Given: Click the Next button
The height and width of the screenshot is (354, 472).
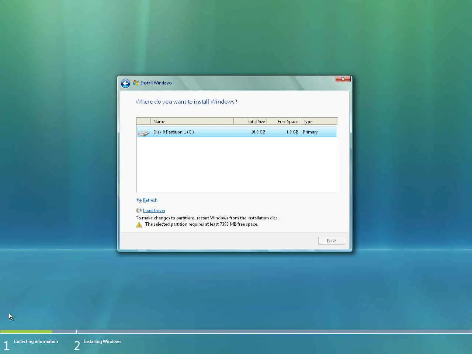Looking at the screenshot, I should 332,241.
